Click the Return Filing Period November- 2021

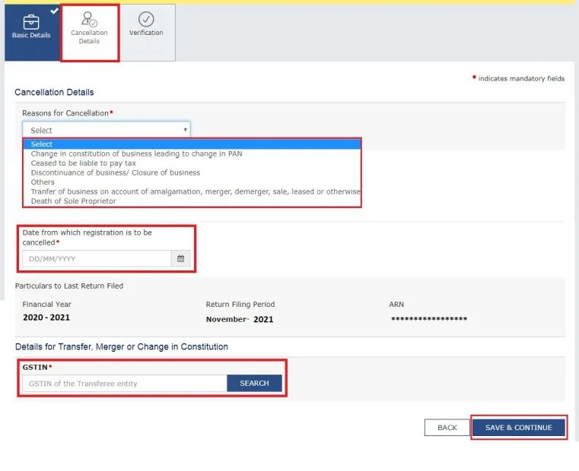pos(240,319)
